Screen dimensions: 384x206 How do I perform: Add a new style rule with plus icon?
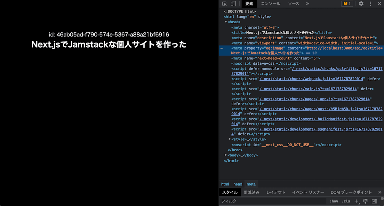(357, 201)
